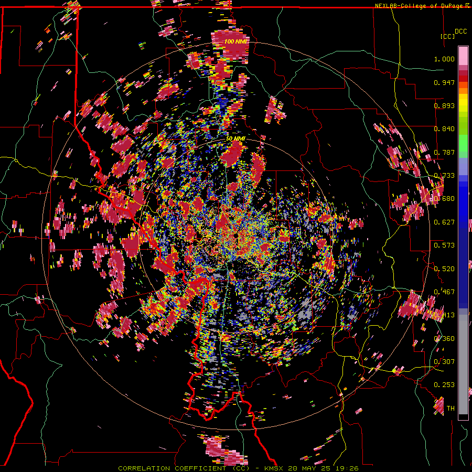The height and width of the screenshot is (472, 472).
Task: Click the 0.627 legend value
Action: (444, 222)
